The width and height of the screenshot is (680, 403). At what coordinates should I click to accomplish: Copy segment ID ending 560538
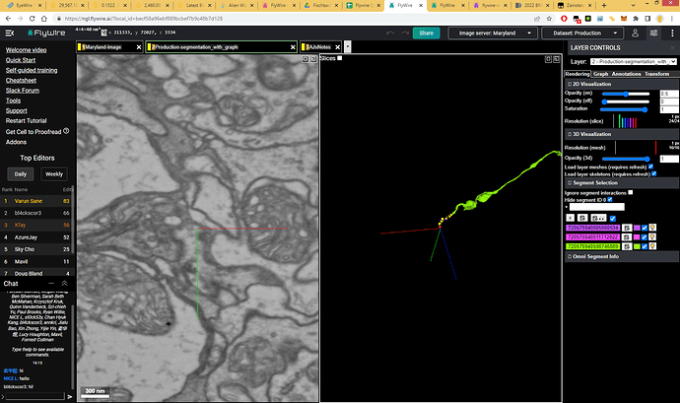coord(626,228)
